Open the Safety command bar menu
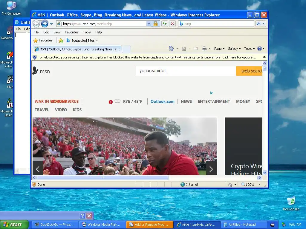The width and height of the screenshot is (306, 229). (234, 49)
